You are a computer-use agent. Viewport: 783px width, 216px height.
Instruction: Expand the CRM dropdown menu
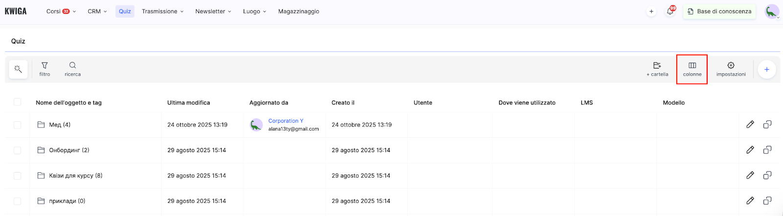[x=97, y=11]
